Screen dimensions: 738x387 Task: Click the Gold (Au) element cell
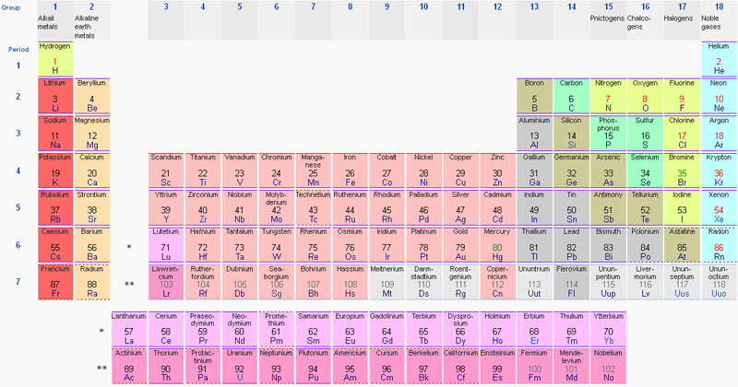coord(460,244)
